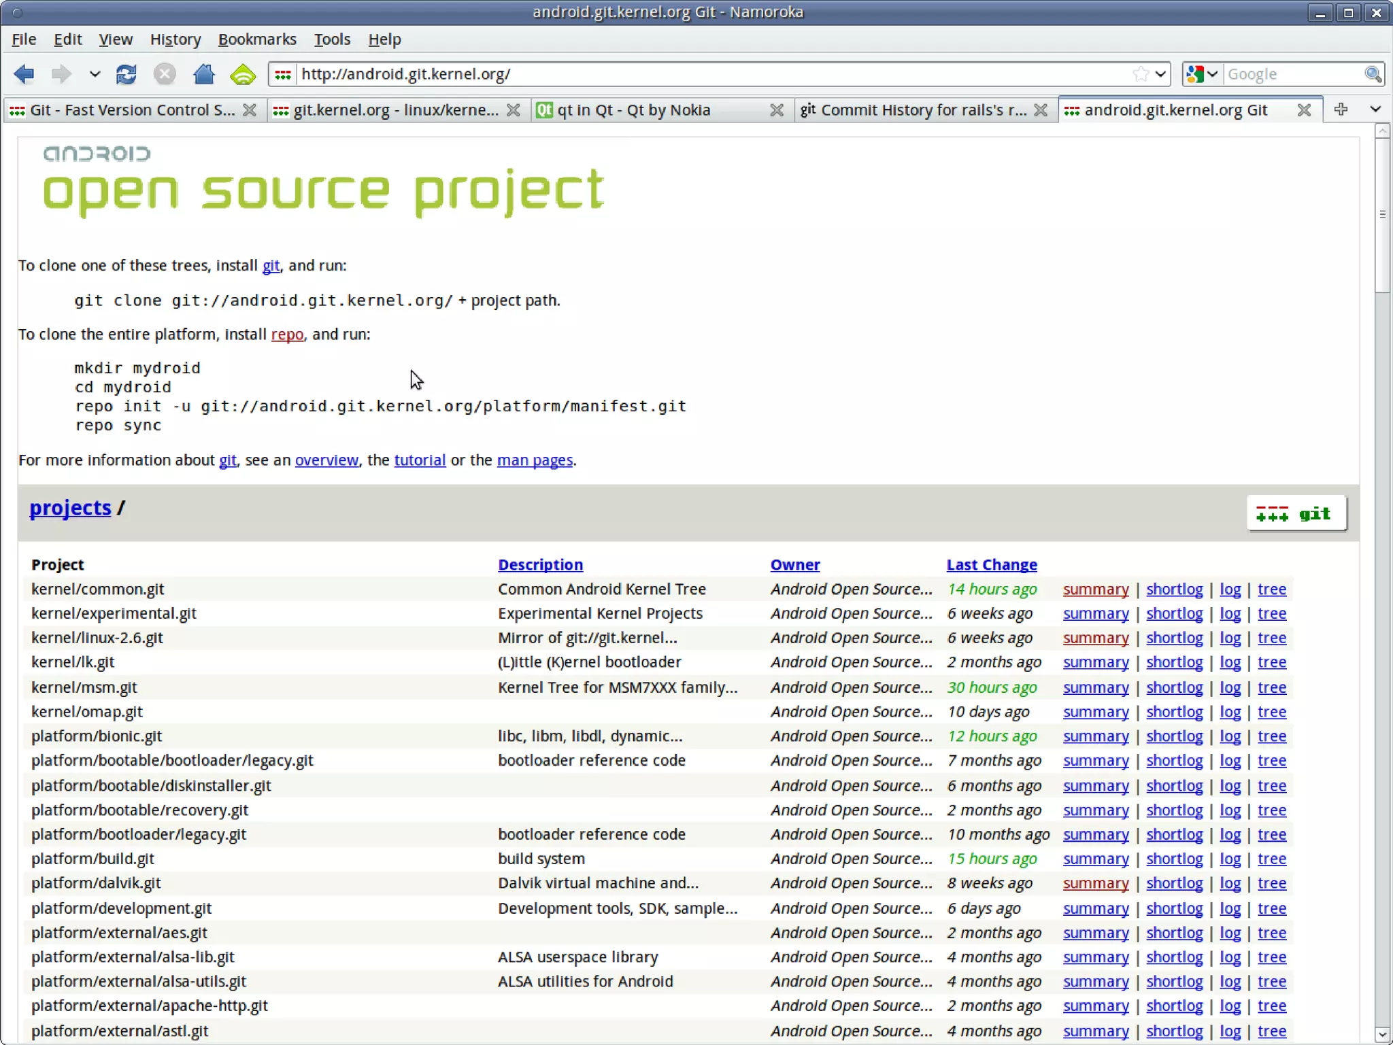Click the search magnifier icon
This screenshot has width=1393, height=1045.
coord(1373,74)
